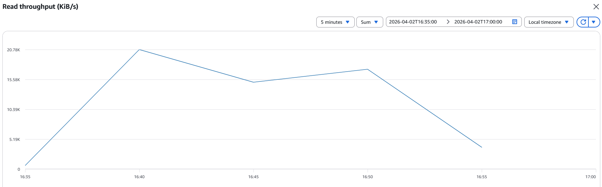Click the peak data point at 16:40

(x=139, y=50)
